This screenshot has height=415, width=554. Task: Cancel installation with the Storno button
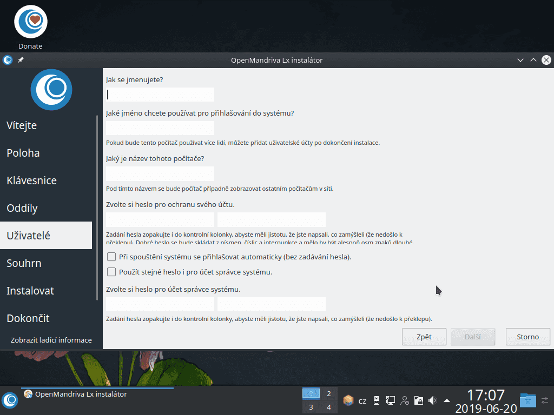click(527, 336)
